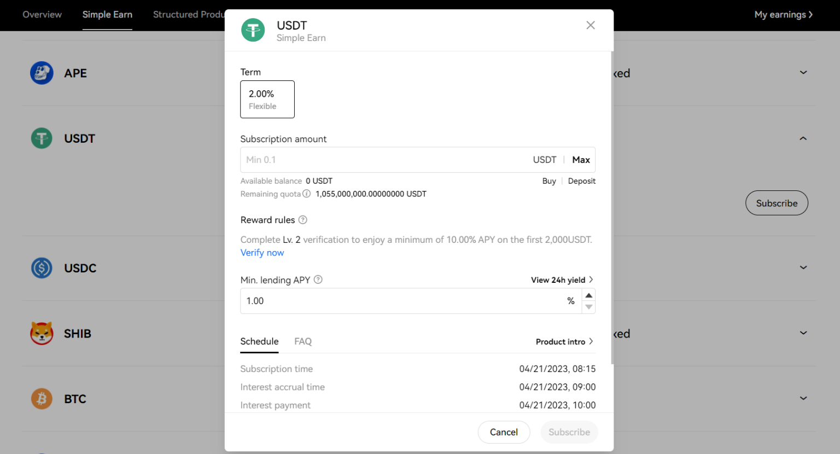Screen dimensions: 840x454
Task: Click the Subscription amount input field
Action: click(383, 160)
